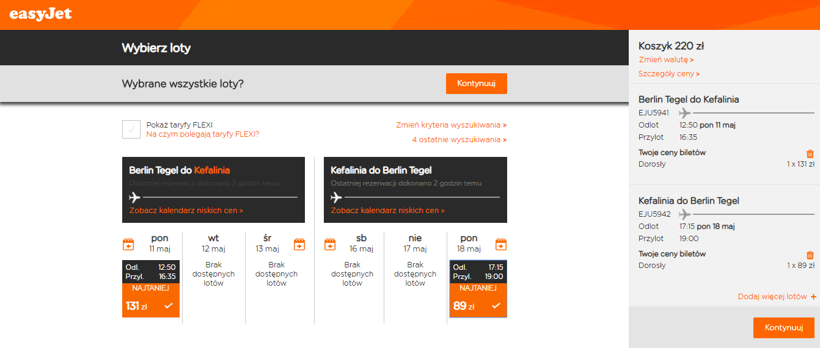Open Na czym polegają taryfy FLEXI link

click(203, 134)
